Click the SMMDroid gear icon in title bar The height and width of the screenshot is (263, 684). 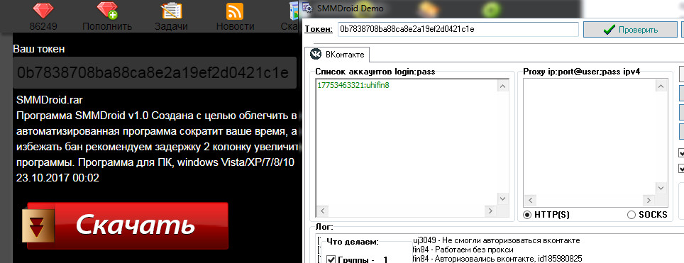coord(308,9)
